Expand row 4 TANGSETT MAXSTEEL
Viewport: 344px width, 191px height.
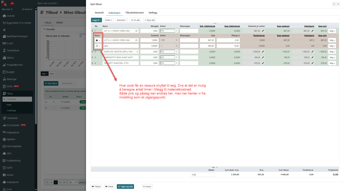[92, 63]
